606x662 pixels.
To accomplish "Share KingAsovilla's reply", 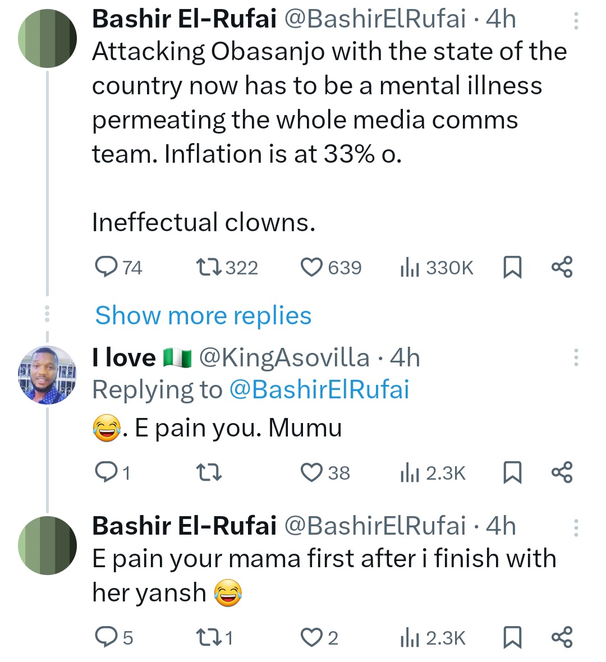I will 562,472.
